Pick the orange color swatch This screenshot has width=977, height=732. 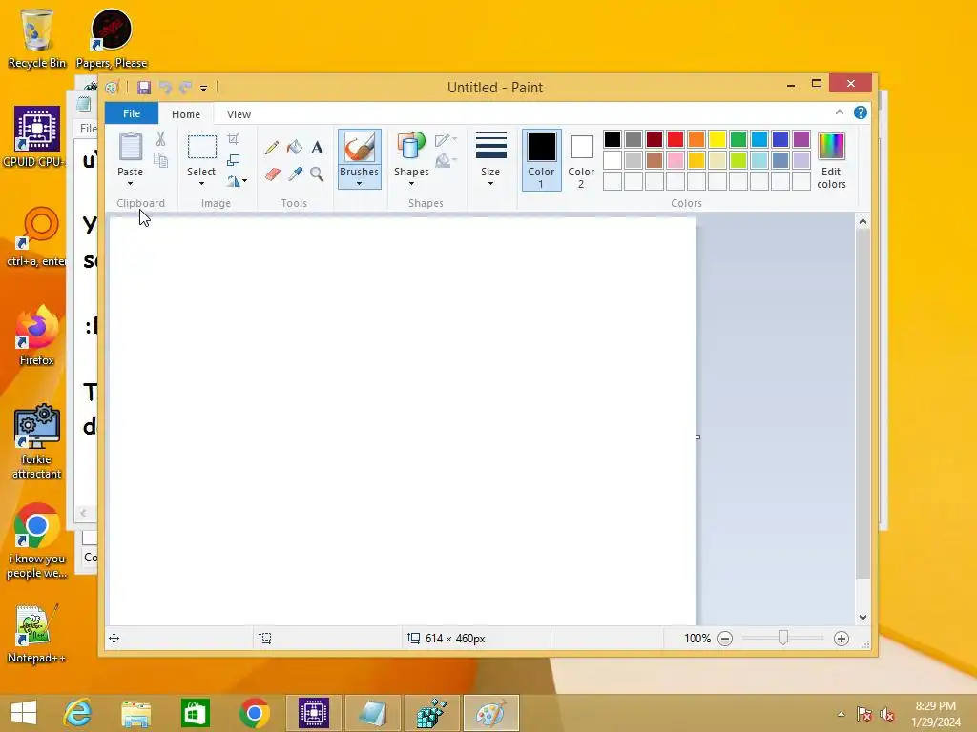coord(696,139)
